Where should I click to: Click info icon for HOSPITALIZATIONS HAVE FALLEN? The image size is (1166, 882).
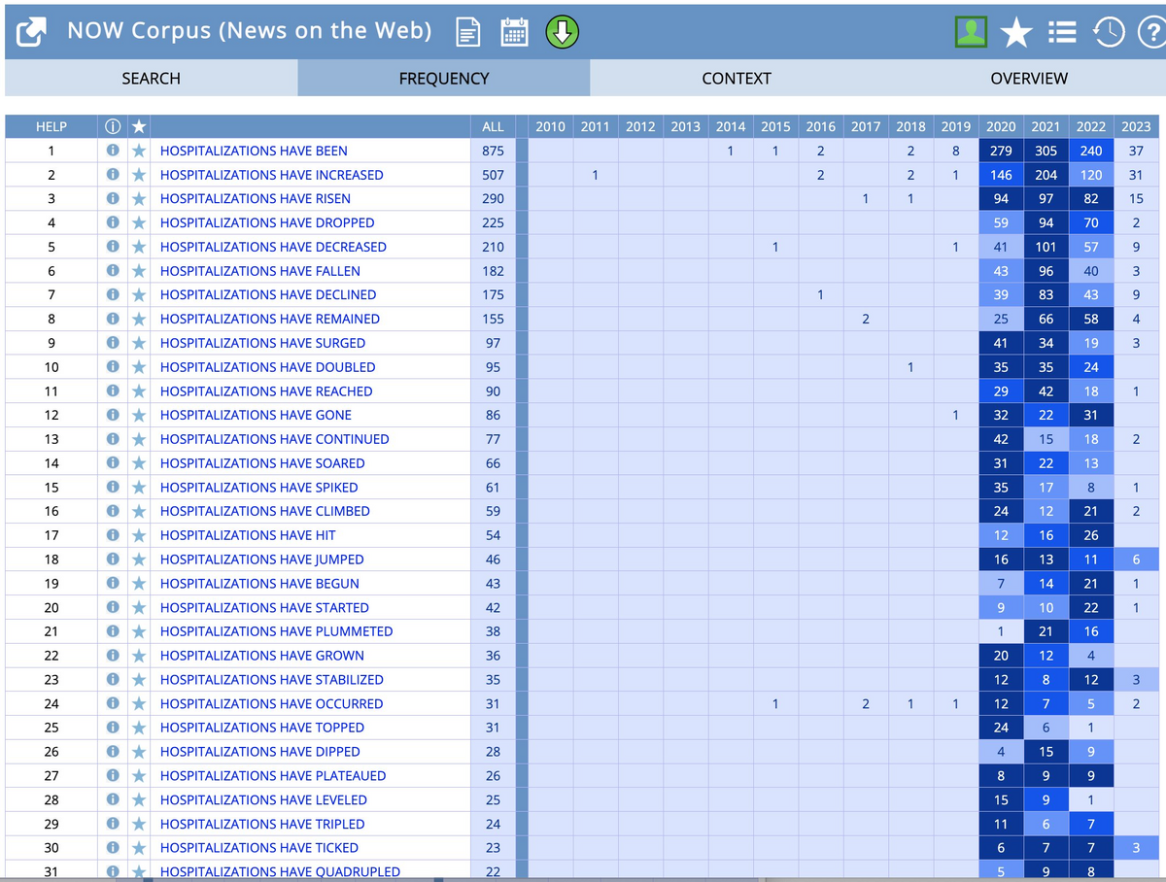pyautogui.click(x=113, y=271)
